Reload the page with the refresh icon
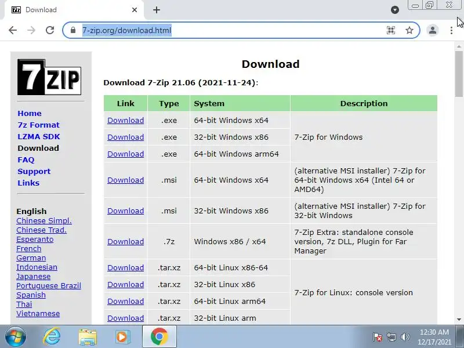Screen dimensions: 464x348 50,30
